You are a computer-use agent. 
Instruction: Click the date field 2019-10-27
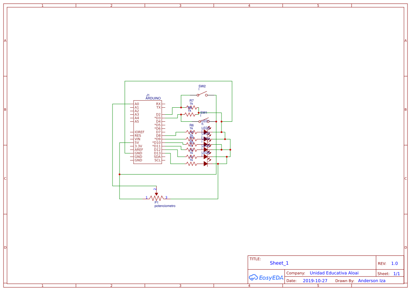315,280
